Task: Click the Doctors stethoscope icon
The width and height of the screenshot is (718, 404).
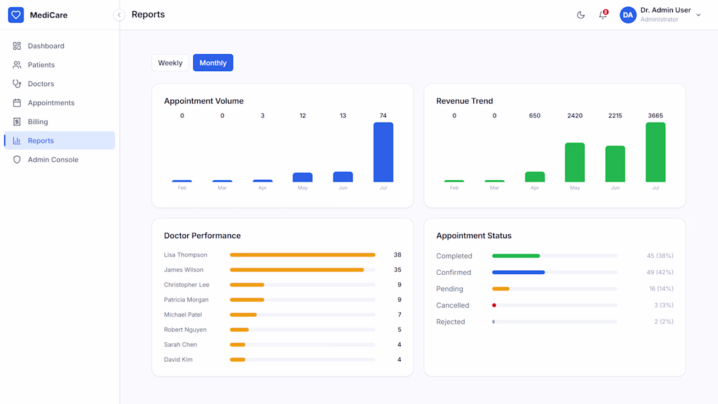Action: click(x=17, y=84)
